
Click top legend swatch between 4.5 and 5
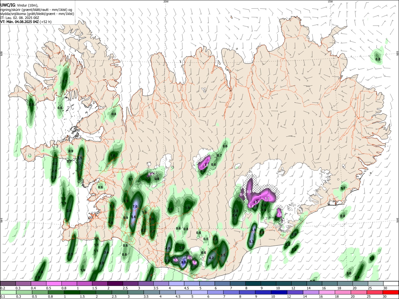[x=192, y=283]
